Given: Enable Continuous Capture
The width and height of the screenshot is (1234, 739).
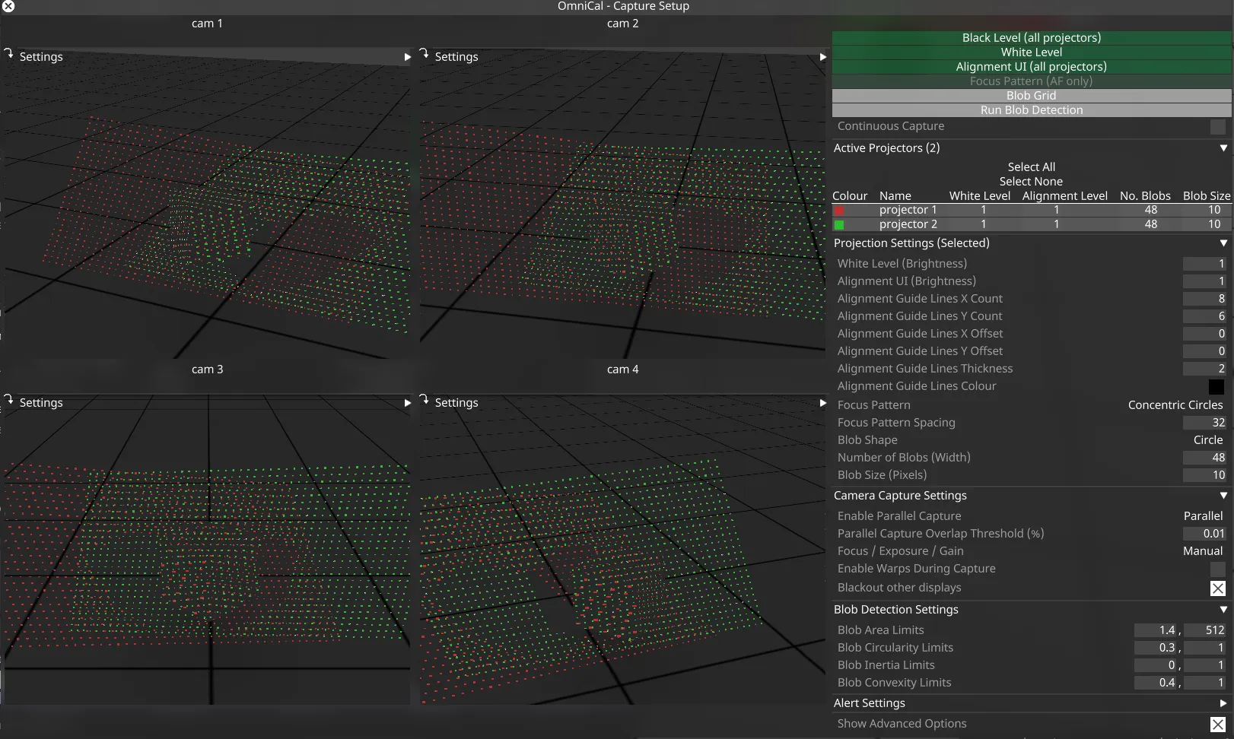Looking at the screenshot, I should click(x=1217, y=126).
